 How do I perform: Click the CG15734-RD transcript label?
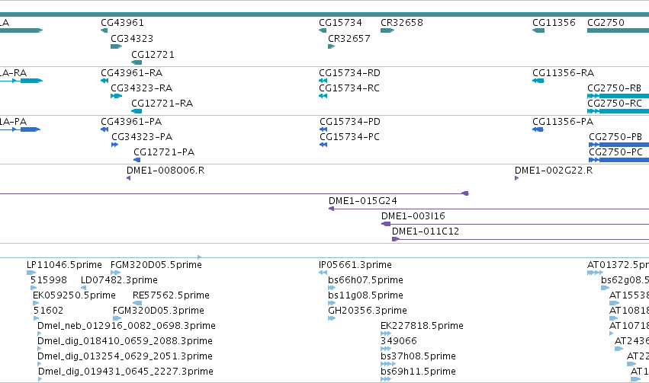[x=350, y=73]
